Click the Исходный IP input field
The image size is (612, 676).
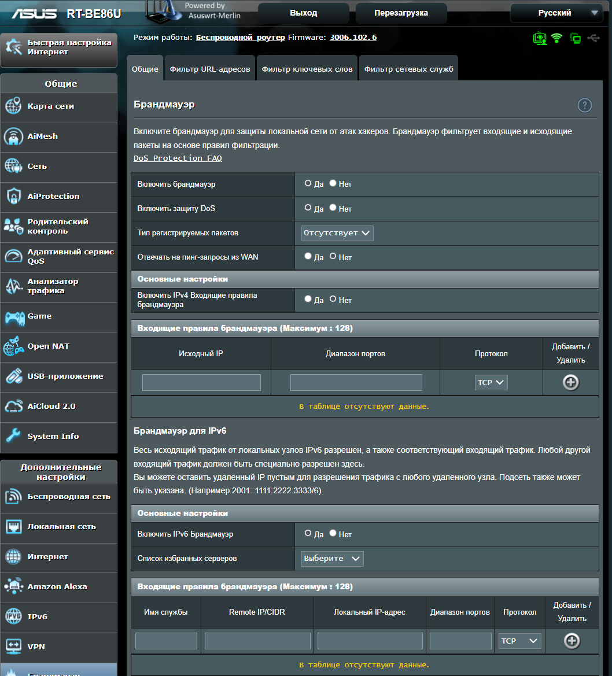tap(201, 382)
